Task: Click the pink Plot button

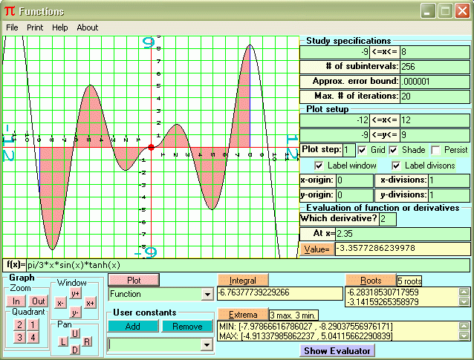Action: 134,280
